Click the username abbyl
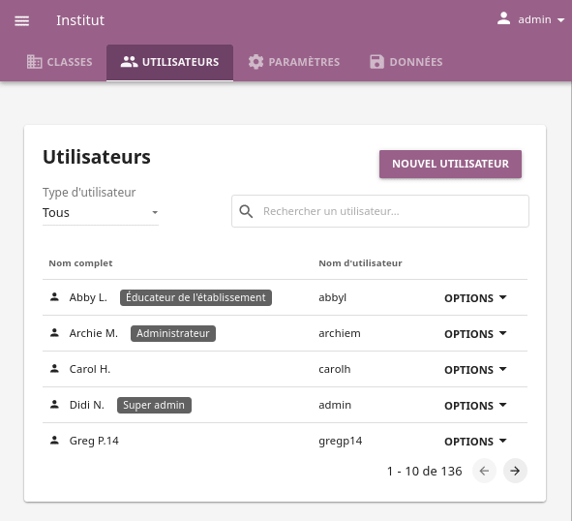The height and width of the screenshot is (521, 572). pyautogui.click(x=332, y=298)
